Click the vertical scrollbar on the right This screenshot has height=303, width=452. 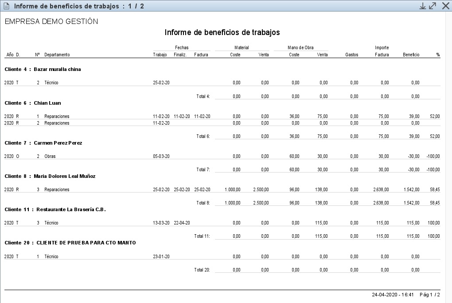(x=448, y=155)
